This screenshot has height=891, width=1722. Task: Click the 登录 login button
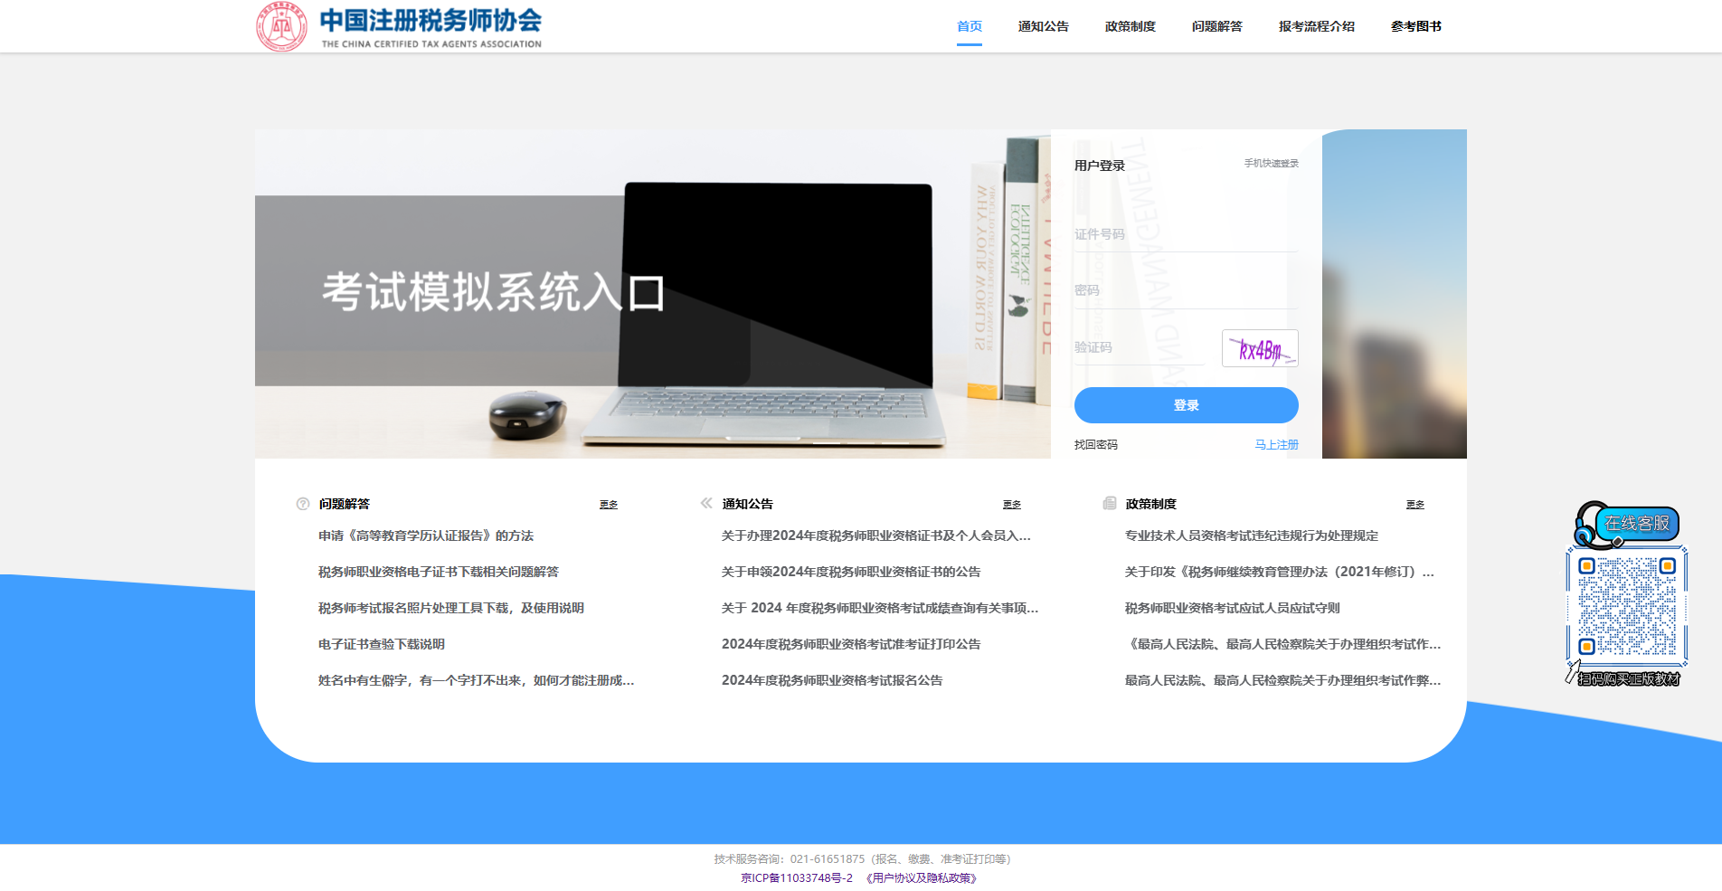[1186, 405]
